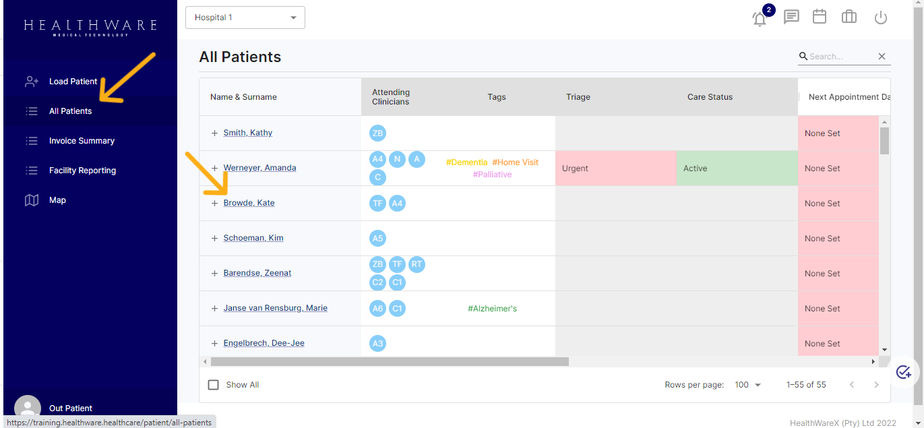Click the ZB clinician avatar for Kathy Smith
This screenshot has height=428, width=924.
point(377,133)
